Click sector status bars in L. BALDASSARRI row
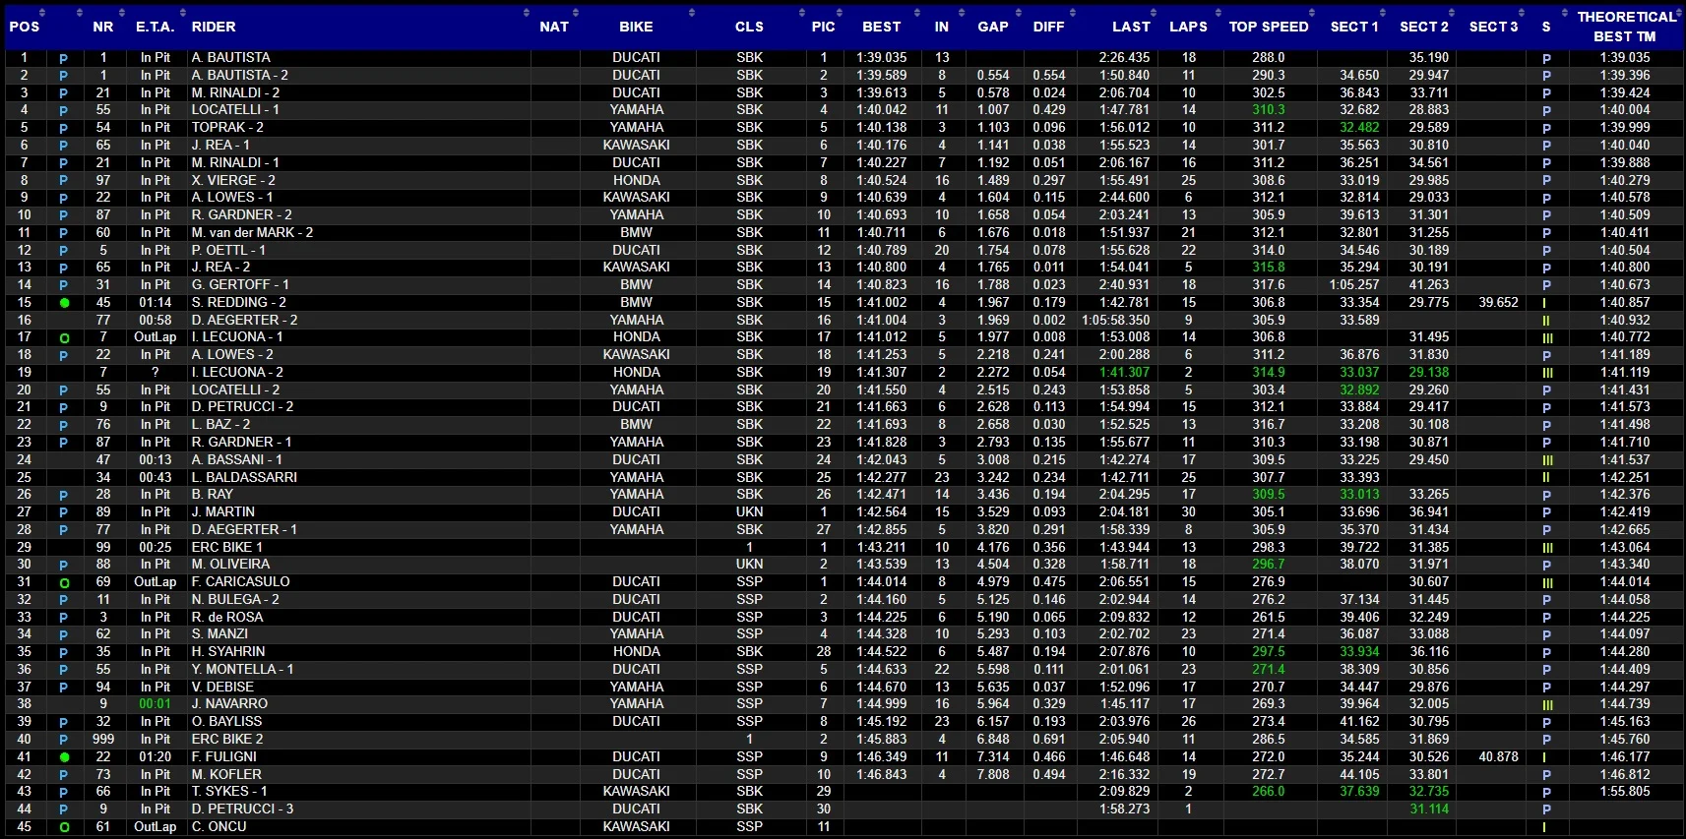Screen dimensions: 1686x839 [x=1546, y=478]
